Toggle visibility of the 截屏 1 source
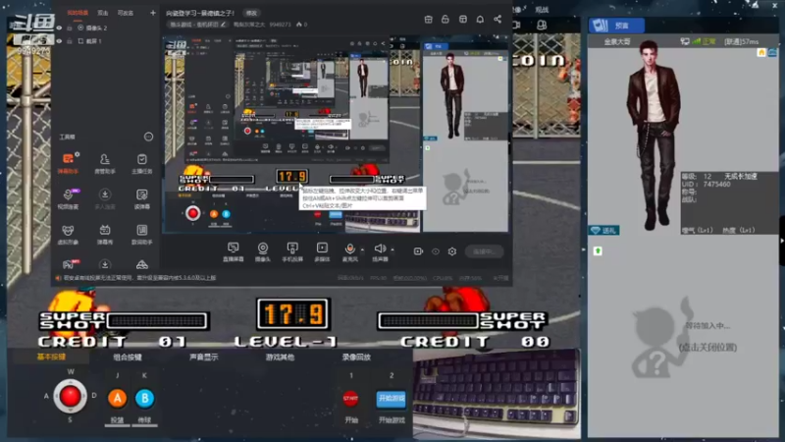Viewport: 785px width, 442px height. point(59,41)
